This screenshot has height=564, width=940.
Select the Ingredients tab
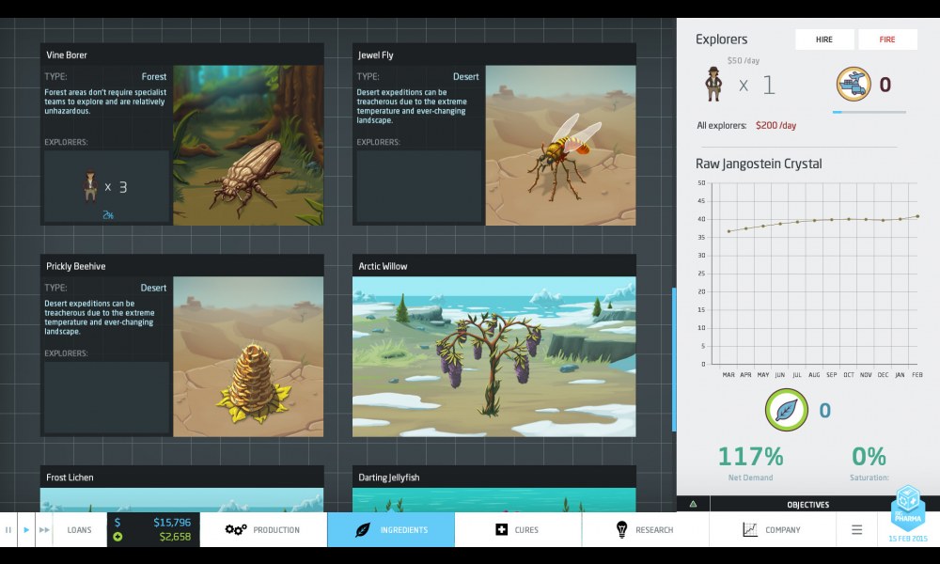tap(391, 530)
